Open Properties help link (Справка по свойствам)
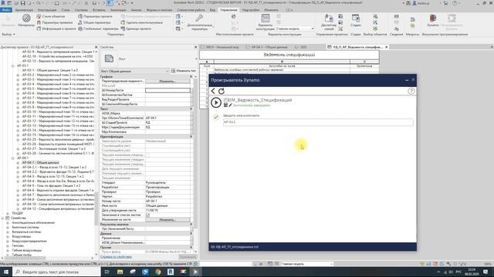Screen dimensions: 494x277 (x=116, y=257)
